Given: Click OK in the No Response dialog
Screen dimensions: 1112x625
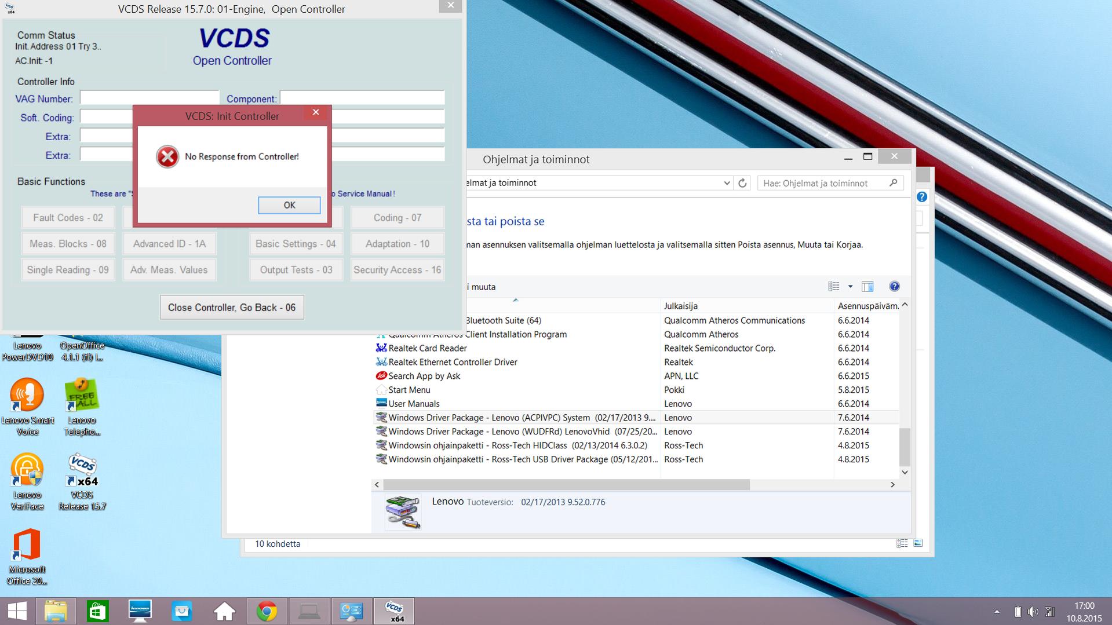Looking at the screenshot, I should coord(289,205).
